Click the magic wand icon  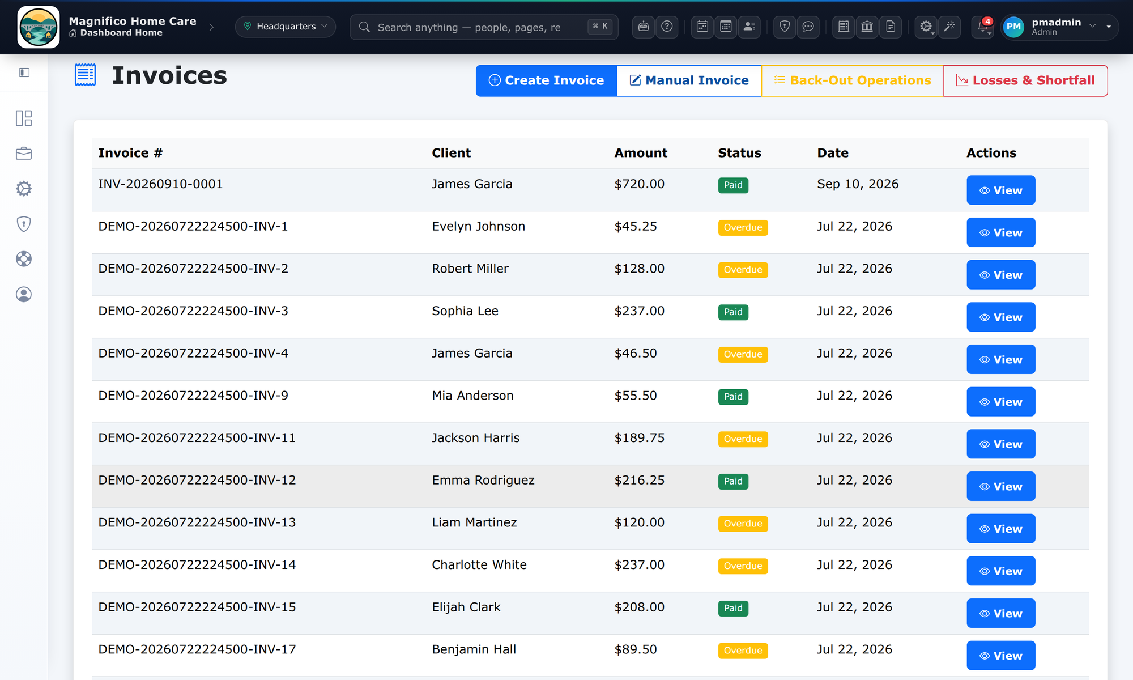[x=949, y=27]
